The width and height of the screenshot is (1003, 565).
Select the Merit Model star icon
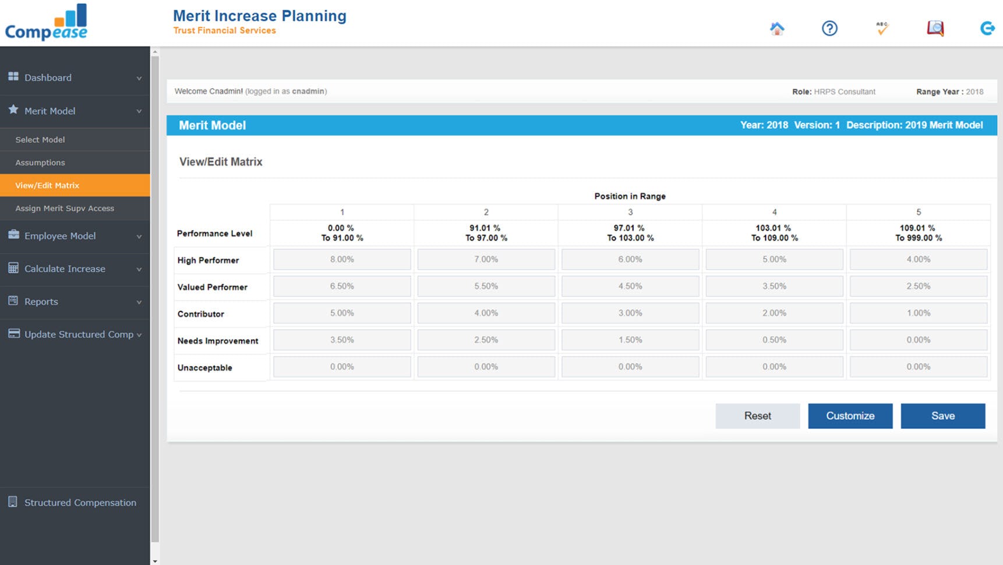click(x=12, y=110)
